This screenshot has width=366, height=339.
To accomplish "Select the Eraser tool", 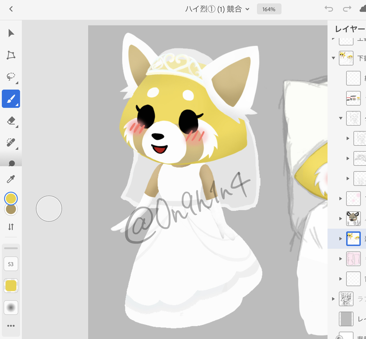I will 11,120.
